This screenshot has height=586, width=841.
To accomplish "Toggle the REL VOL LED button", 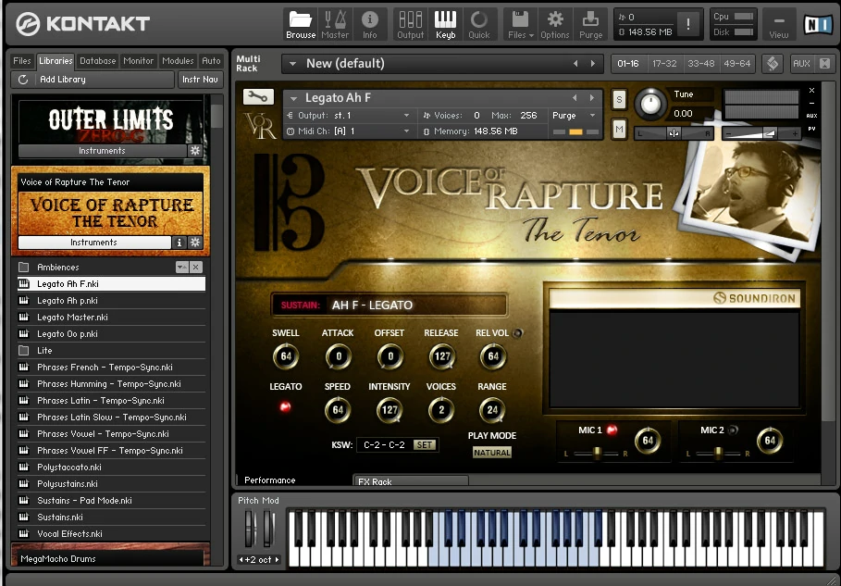I will [x=517, y=333].
